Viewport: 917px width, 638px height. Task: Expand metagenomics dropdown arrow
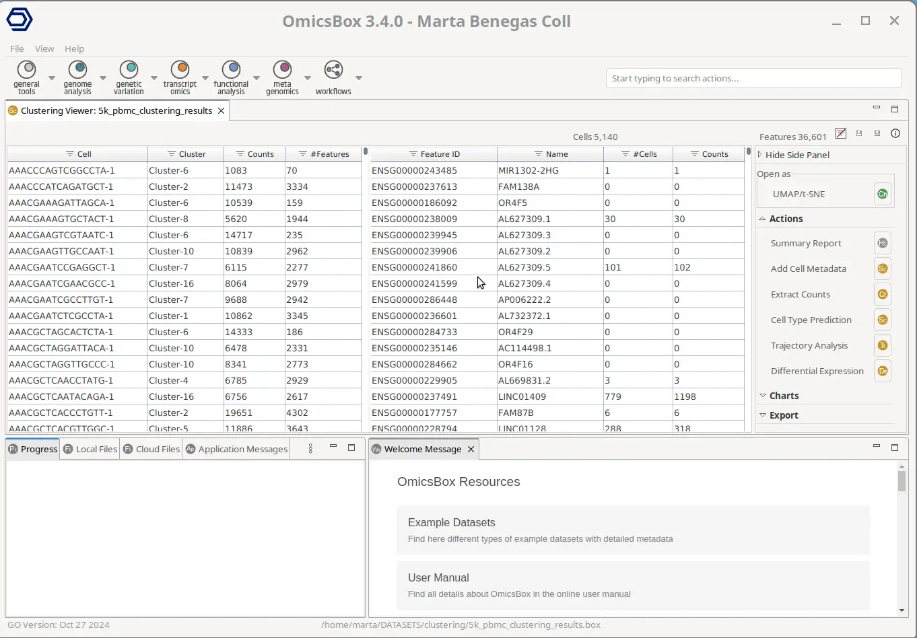pyautogui.click(x=307, y=77)
